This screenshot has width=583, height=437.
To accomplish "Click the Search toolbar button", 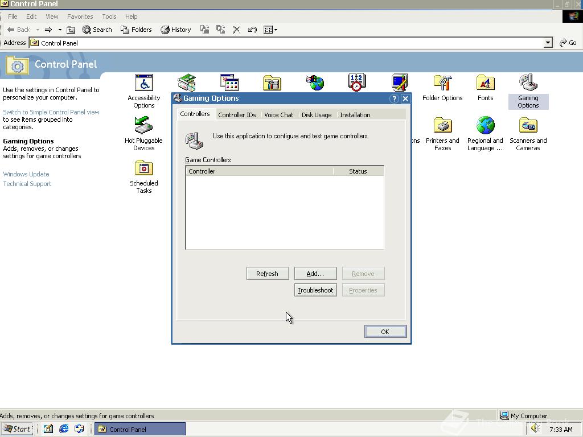I will click(x=97, y=30).
